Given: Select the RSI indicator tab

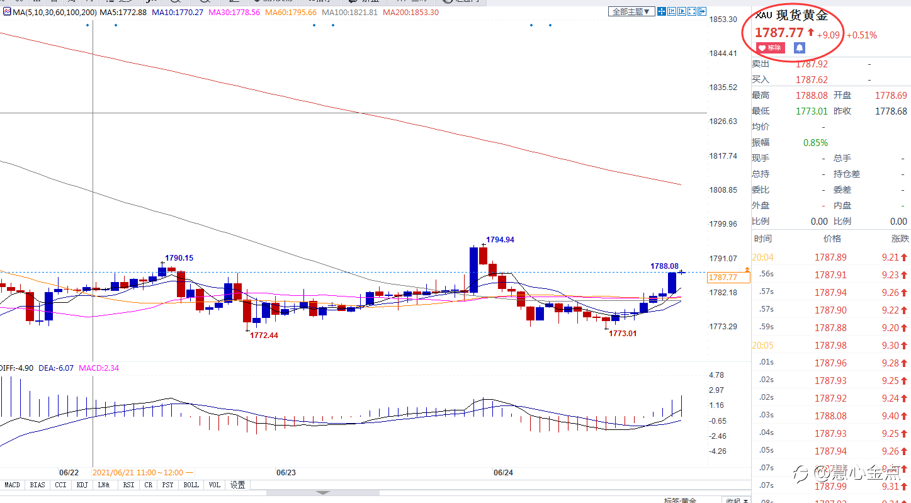Looking at the screenshot, I should [128, 485].
